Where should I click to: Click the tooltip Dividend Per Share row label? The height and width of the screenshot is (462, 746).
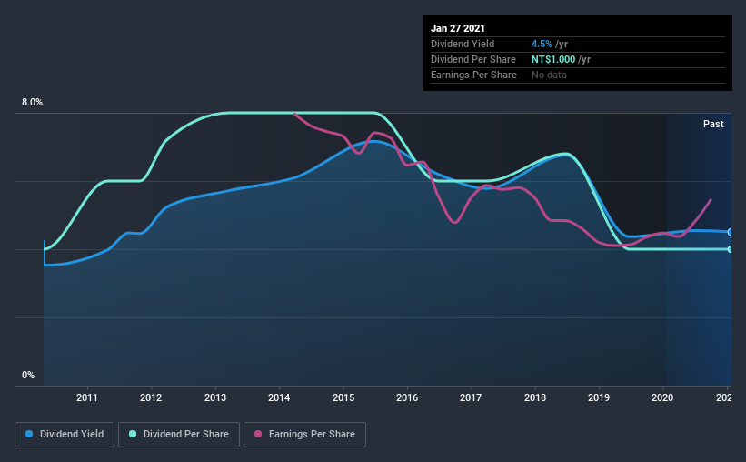pos(472,59)
